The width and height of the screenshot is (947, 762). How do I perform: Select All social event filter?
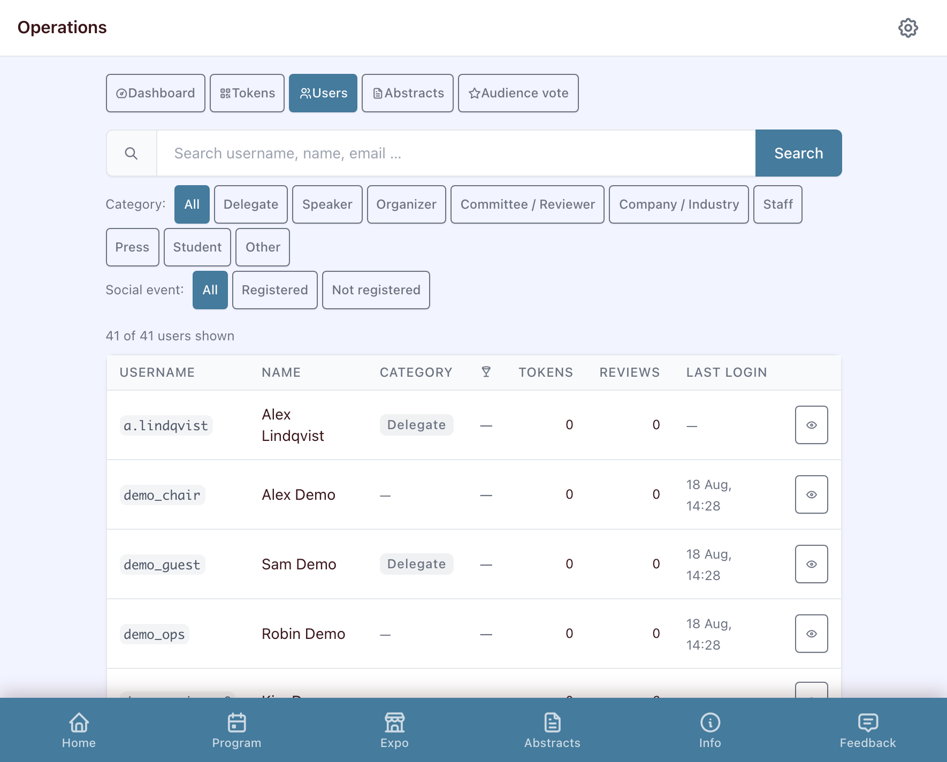[x=210, y=290]
